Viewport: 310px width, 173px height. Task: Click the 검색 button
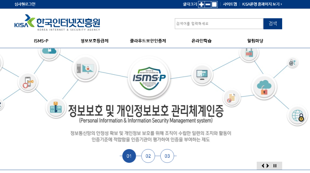pyautogui.click(x=273, y=24)
